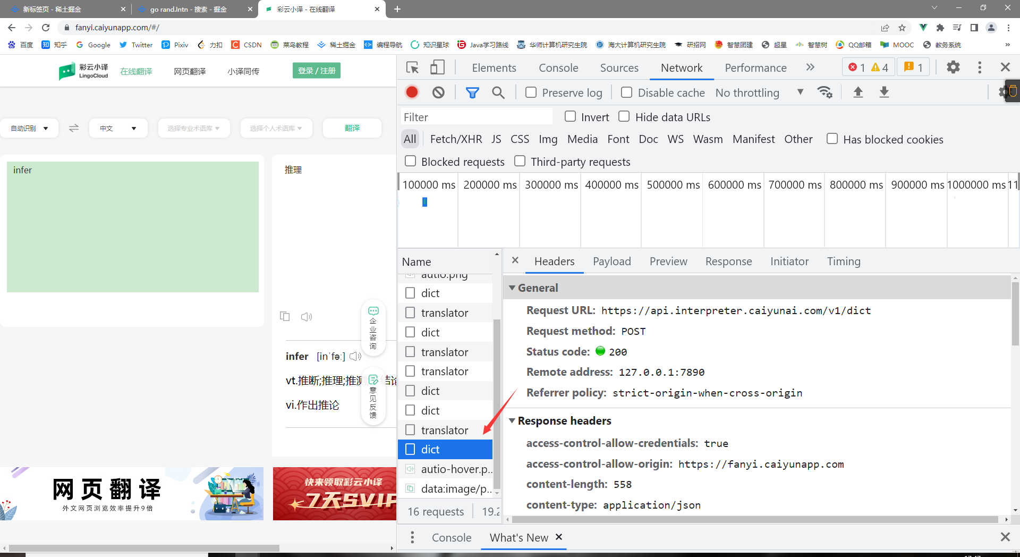Enable the Preserve log checkbox
The height and width of the screenshot is (557, 1020).
pos(531,92)
